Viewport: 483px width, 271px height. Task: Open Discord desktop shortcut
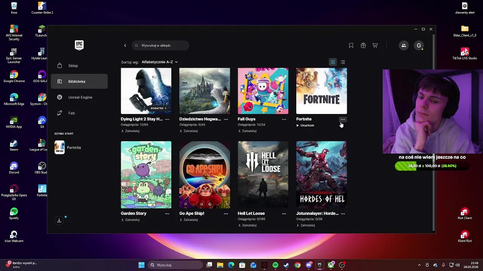[x=14, y=168]
